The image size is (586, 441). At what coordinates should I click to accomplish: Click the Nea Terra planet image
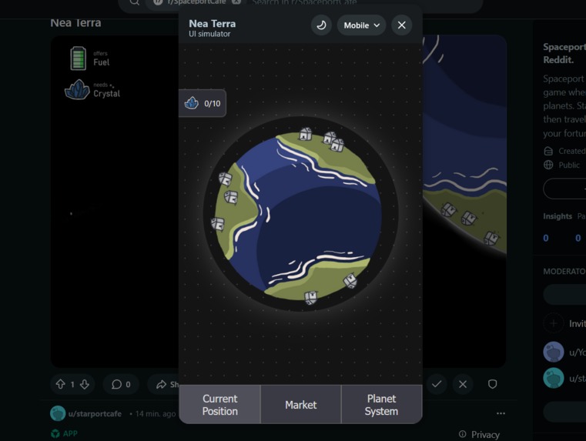299,216
